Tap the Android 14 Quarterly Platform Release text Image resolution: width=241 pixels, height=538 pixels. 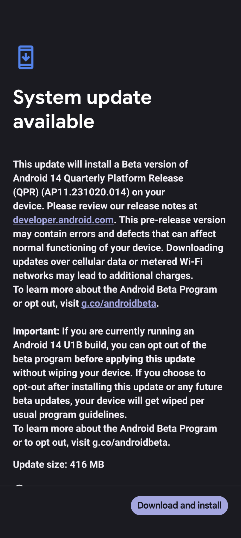[x=98, y=178]
